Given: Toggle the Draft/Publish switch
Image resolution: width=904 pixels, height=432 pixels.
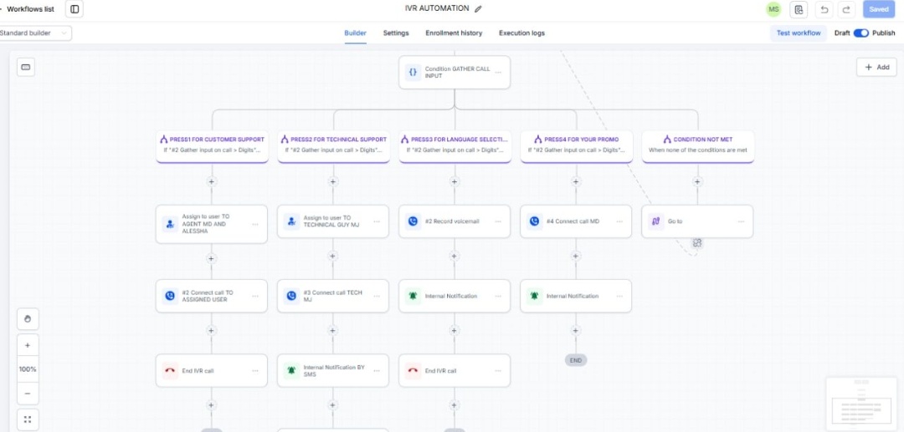Looking at the screenshot, I should 860,33.
